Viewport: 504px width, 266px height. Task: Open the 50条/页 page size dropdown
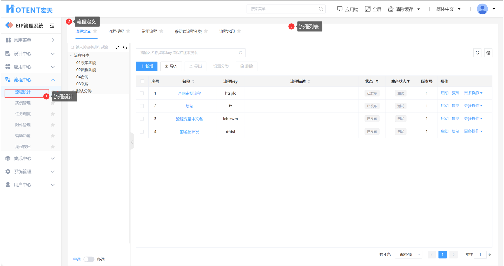point(409,255)
